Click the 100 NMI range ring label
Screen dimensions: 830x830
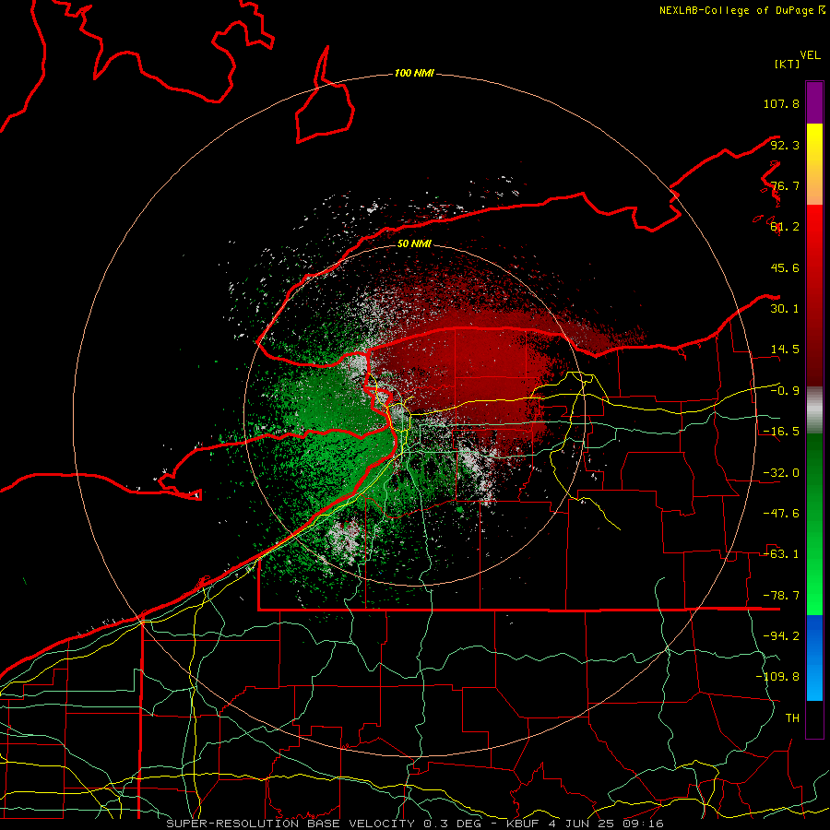coord(414,73)
